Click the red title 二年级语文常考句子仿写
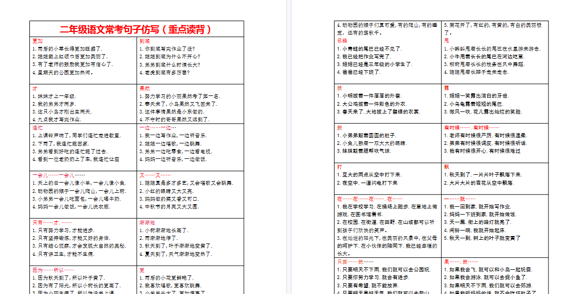The image size is (585, 294). [136, 29]
